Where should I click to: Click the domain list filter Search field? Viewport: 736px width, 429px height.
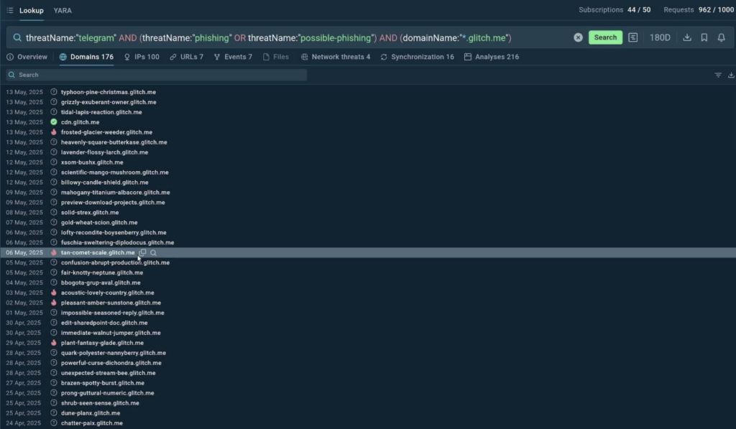pos(158,75)
